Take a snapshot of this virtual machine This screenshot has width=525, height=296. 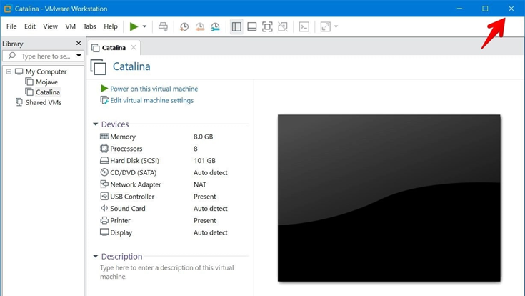click(184, 26)
